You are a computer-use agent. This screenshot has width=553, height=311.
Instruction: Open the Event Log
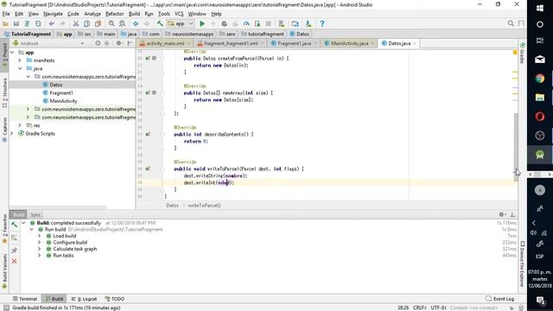pos(499,299)
